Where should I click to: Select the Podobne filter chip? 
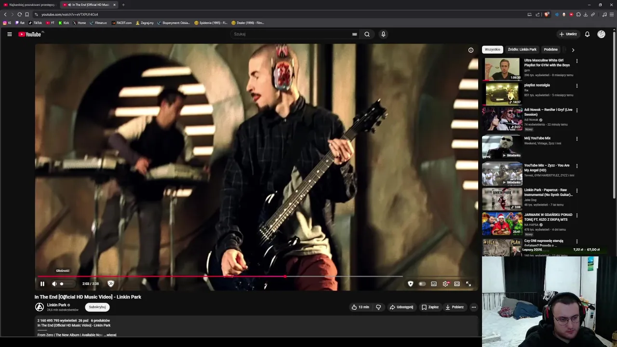click(550, 50)
